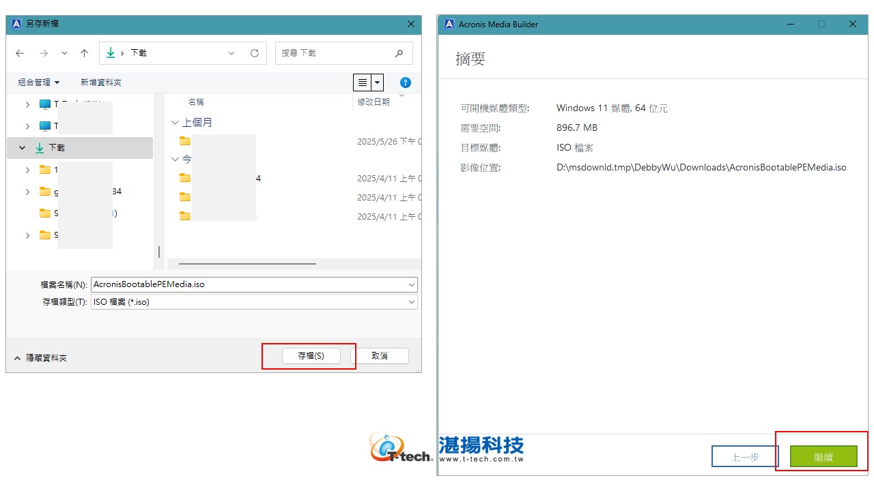This screenshot has height=491, width=874.
Task: Close the 另存新檔 dialog
Action: pyautogui.click(x=410, y=24)
